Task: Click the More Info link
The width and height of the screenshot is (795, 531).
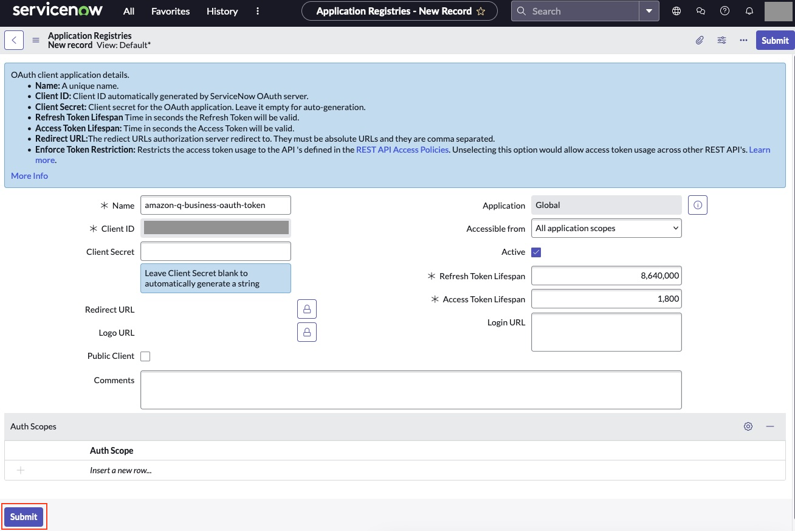Action: (29, 176)
